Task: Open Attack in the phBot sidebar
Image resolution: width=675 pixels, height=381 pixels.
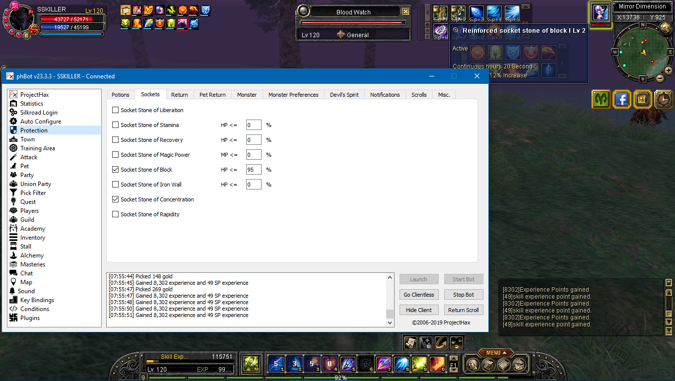Action: coord(29,157)
